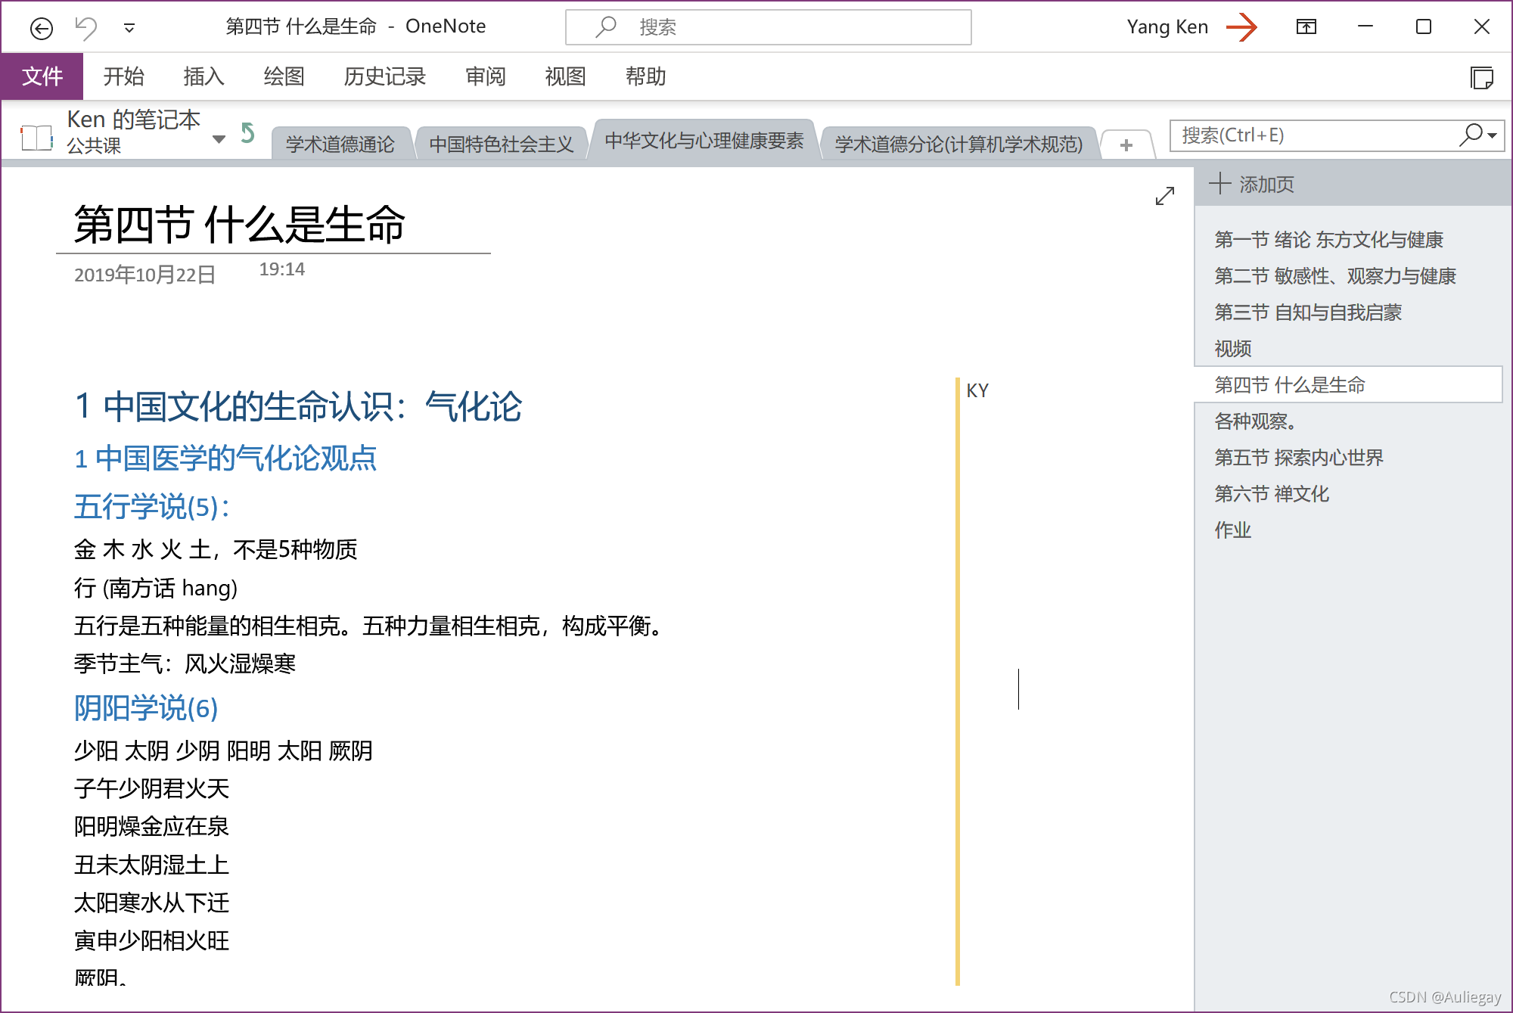
Task: Open the Quick Access Toolbar customize dropdown
Action: [x=129, y=28]
